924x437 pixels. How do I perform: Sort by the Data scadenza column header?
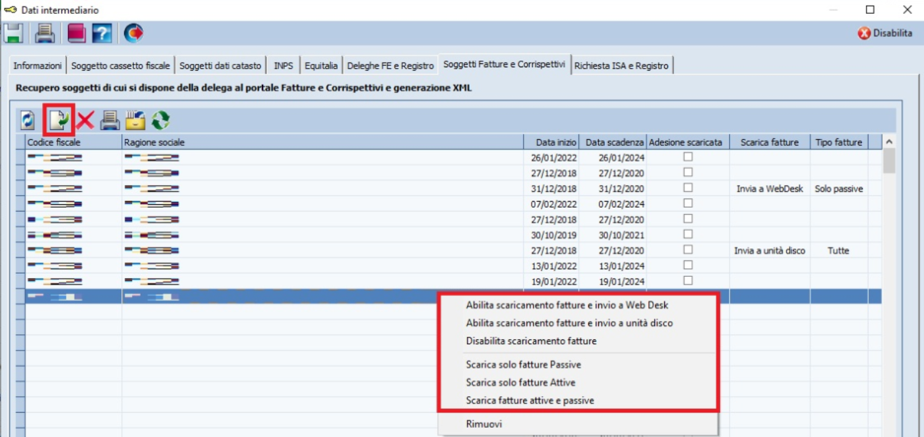615,142
